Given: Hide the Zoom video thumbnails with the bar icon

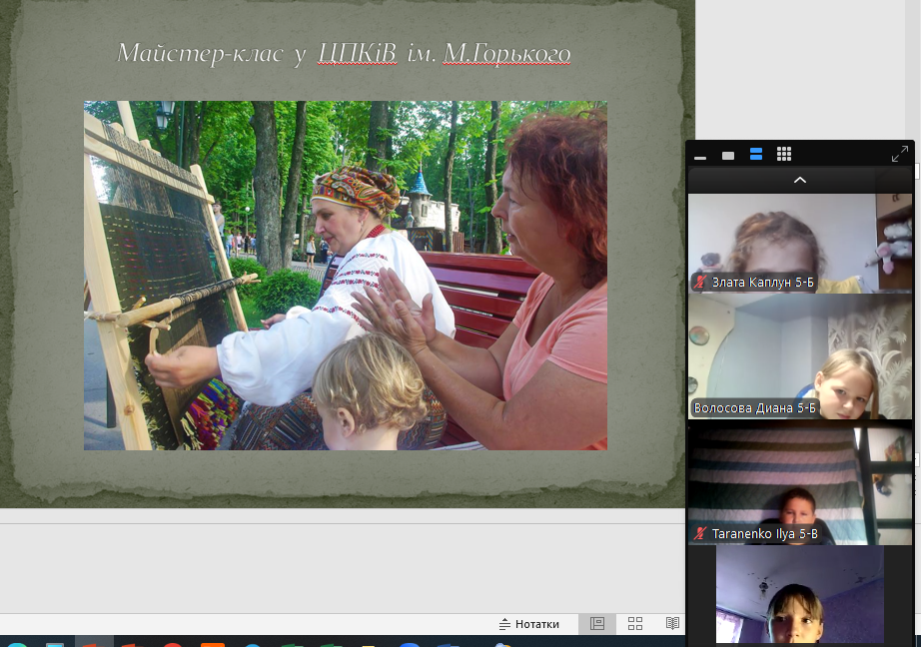Looking at the screenshot, I should pos(699,158).
